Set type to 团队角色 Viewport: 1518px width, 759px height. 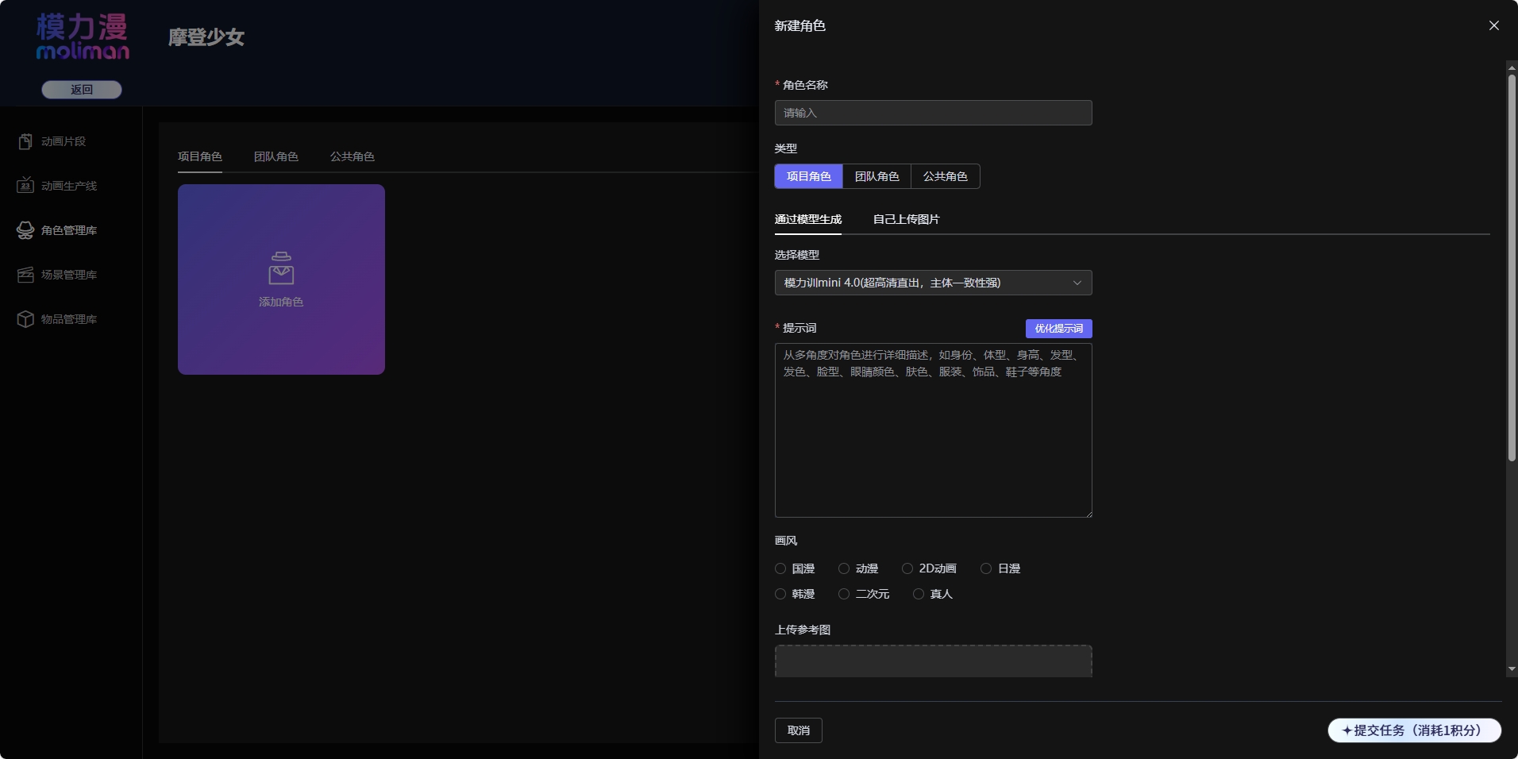pyautogui.click(x=877, y=176)
